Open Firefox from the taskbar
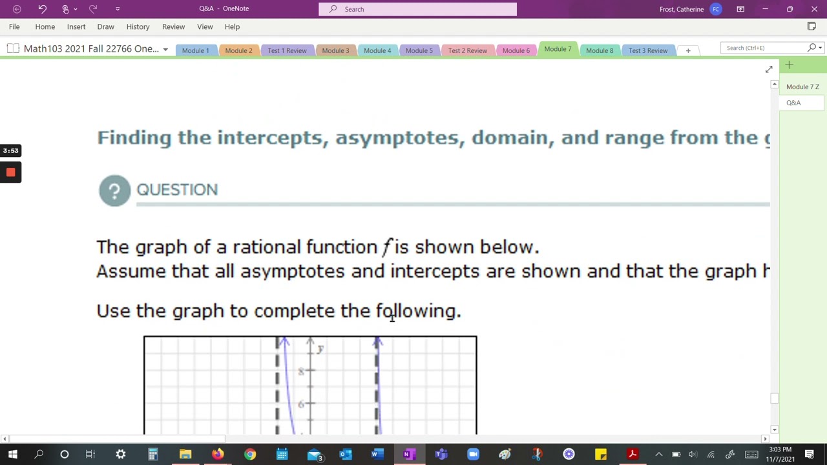 tap(218, 455)
